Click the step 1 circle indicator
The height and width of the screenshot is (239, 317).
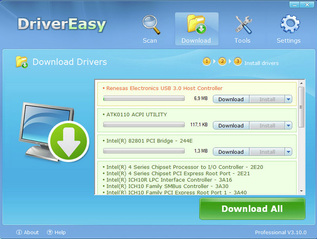click(x=207, y=61)
